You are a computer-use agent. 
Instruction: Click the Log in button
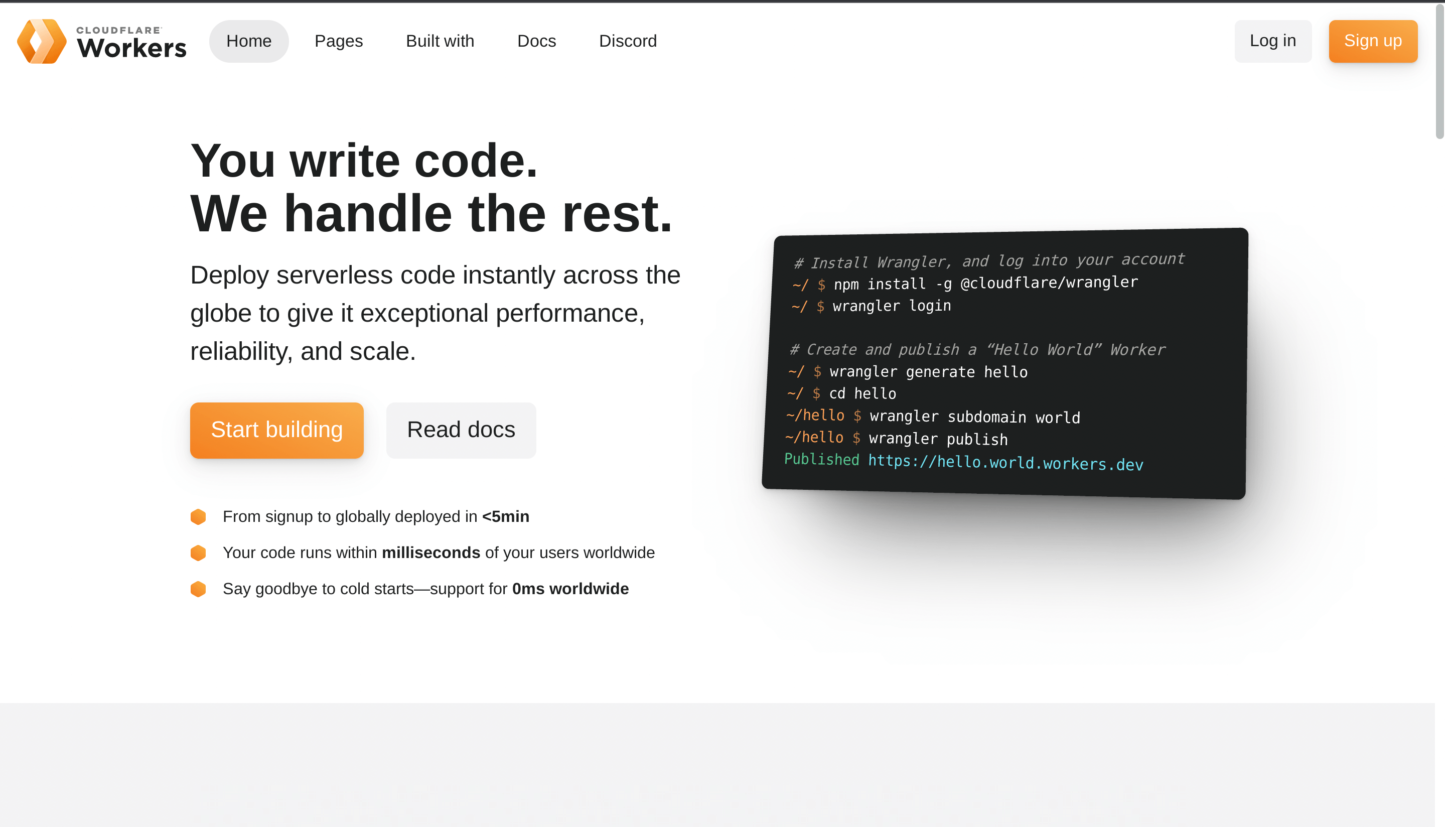point(1273,41)
